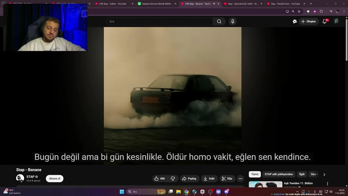Open YouTube notifications bell

(324, 22)
